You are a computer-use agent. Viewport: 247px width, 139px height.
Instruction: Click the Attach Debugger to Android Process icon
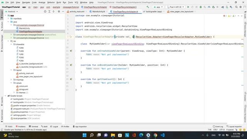click(213, 7)
